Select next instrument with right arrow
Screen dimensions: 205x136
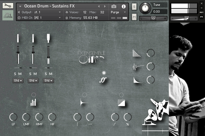click(x=105, y=6)
